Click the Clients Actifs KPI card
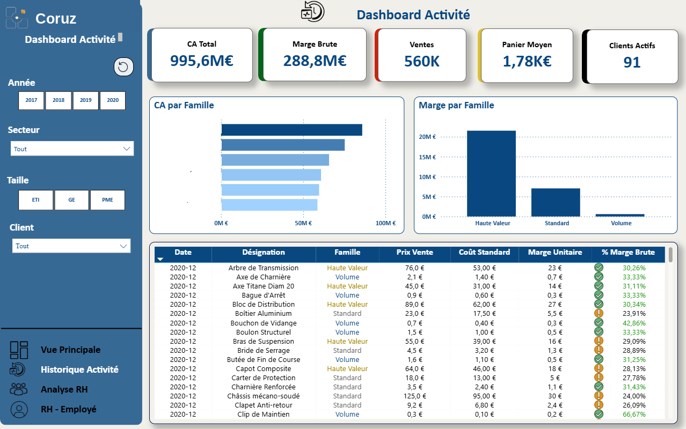This screenshot has height=429, width=686. coord(632,56)
